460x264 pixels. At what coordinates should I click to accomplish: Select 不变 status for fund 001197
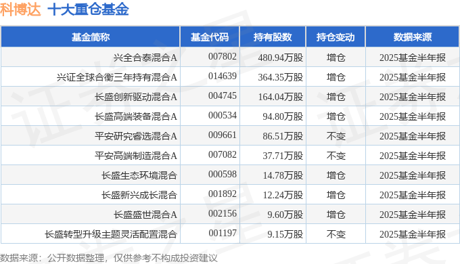click(336, 234)
